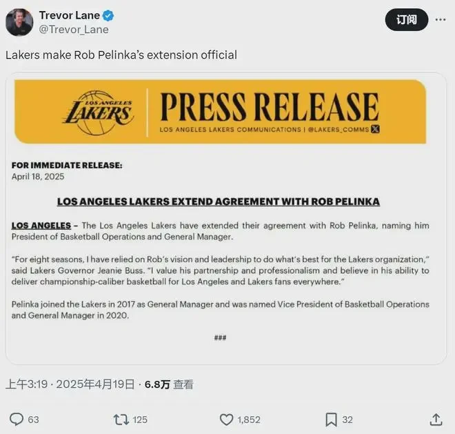Click the Lakers logo in banner
Image resolution: width=455 pixels, height=434 pixels.
99,112
